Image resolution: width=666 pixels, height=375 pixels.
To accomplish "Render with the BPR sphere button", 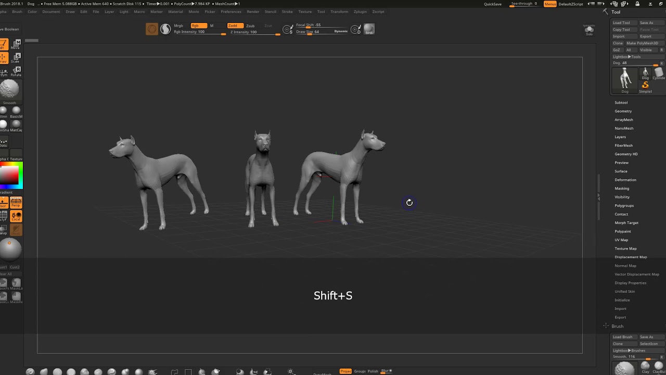I will (x=369, y=29).
